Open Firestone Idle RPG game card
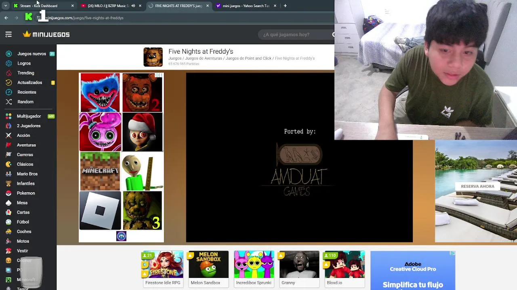517x290 pixels. tap(162, 269)
